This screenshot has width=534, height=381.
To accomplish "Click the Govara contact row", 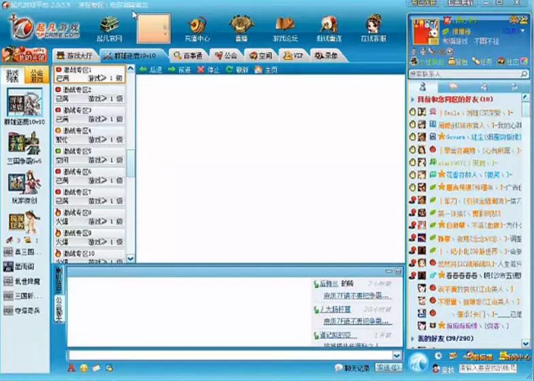I will [466, 137].
